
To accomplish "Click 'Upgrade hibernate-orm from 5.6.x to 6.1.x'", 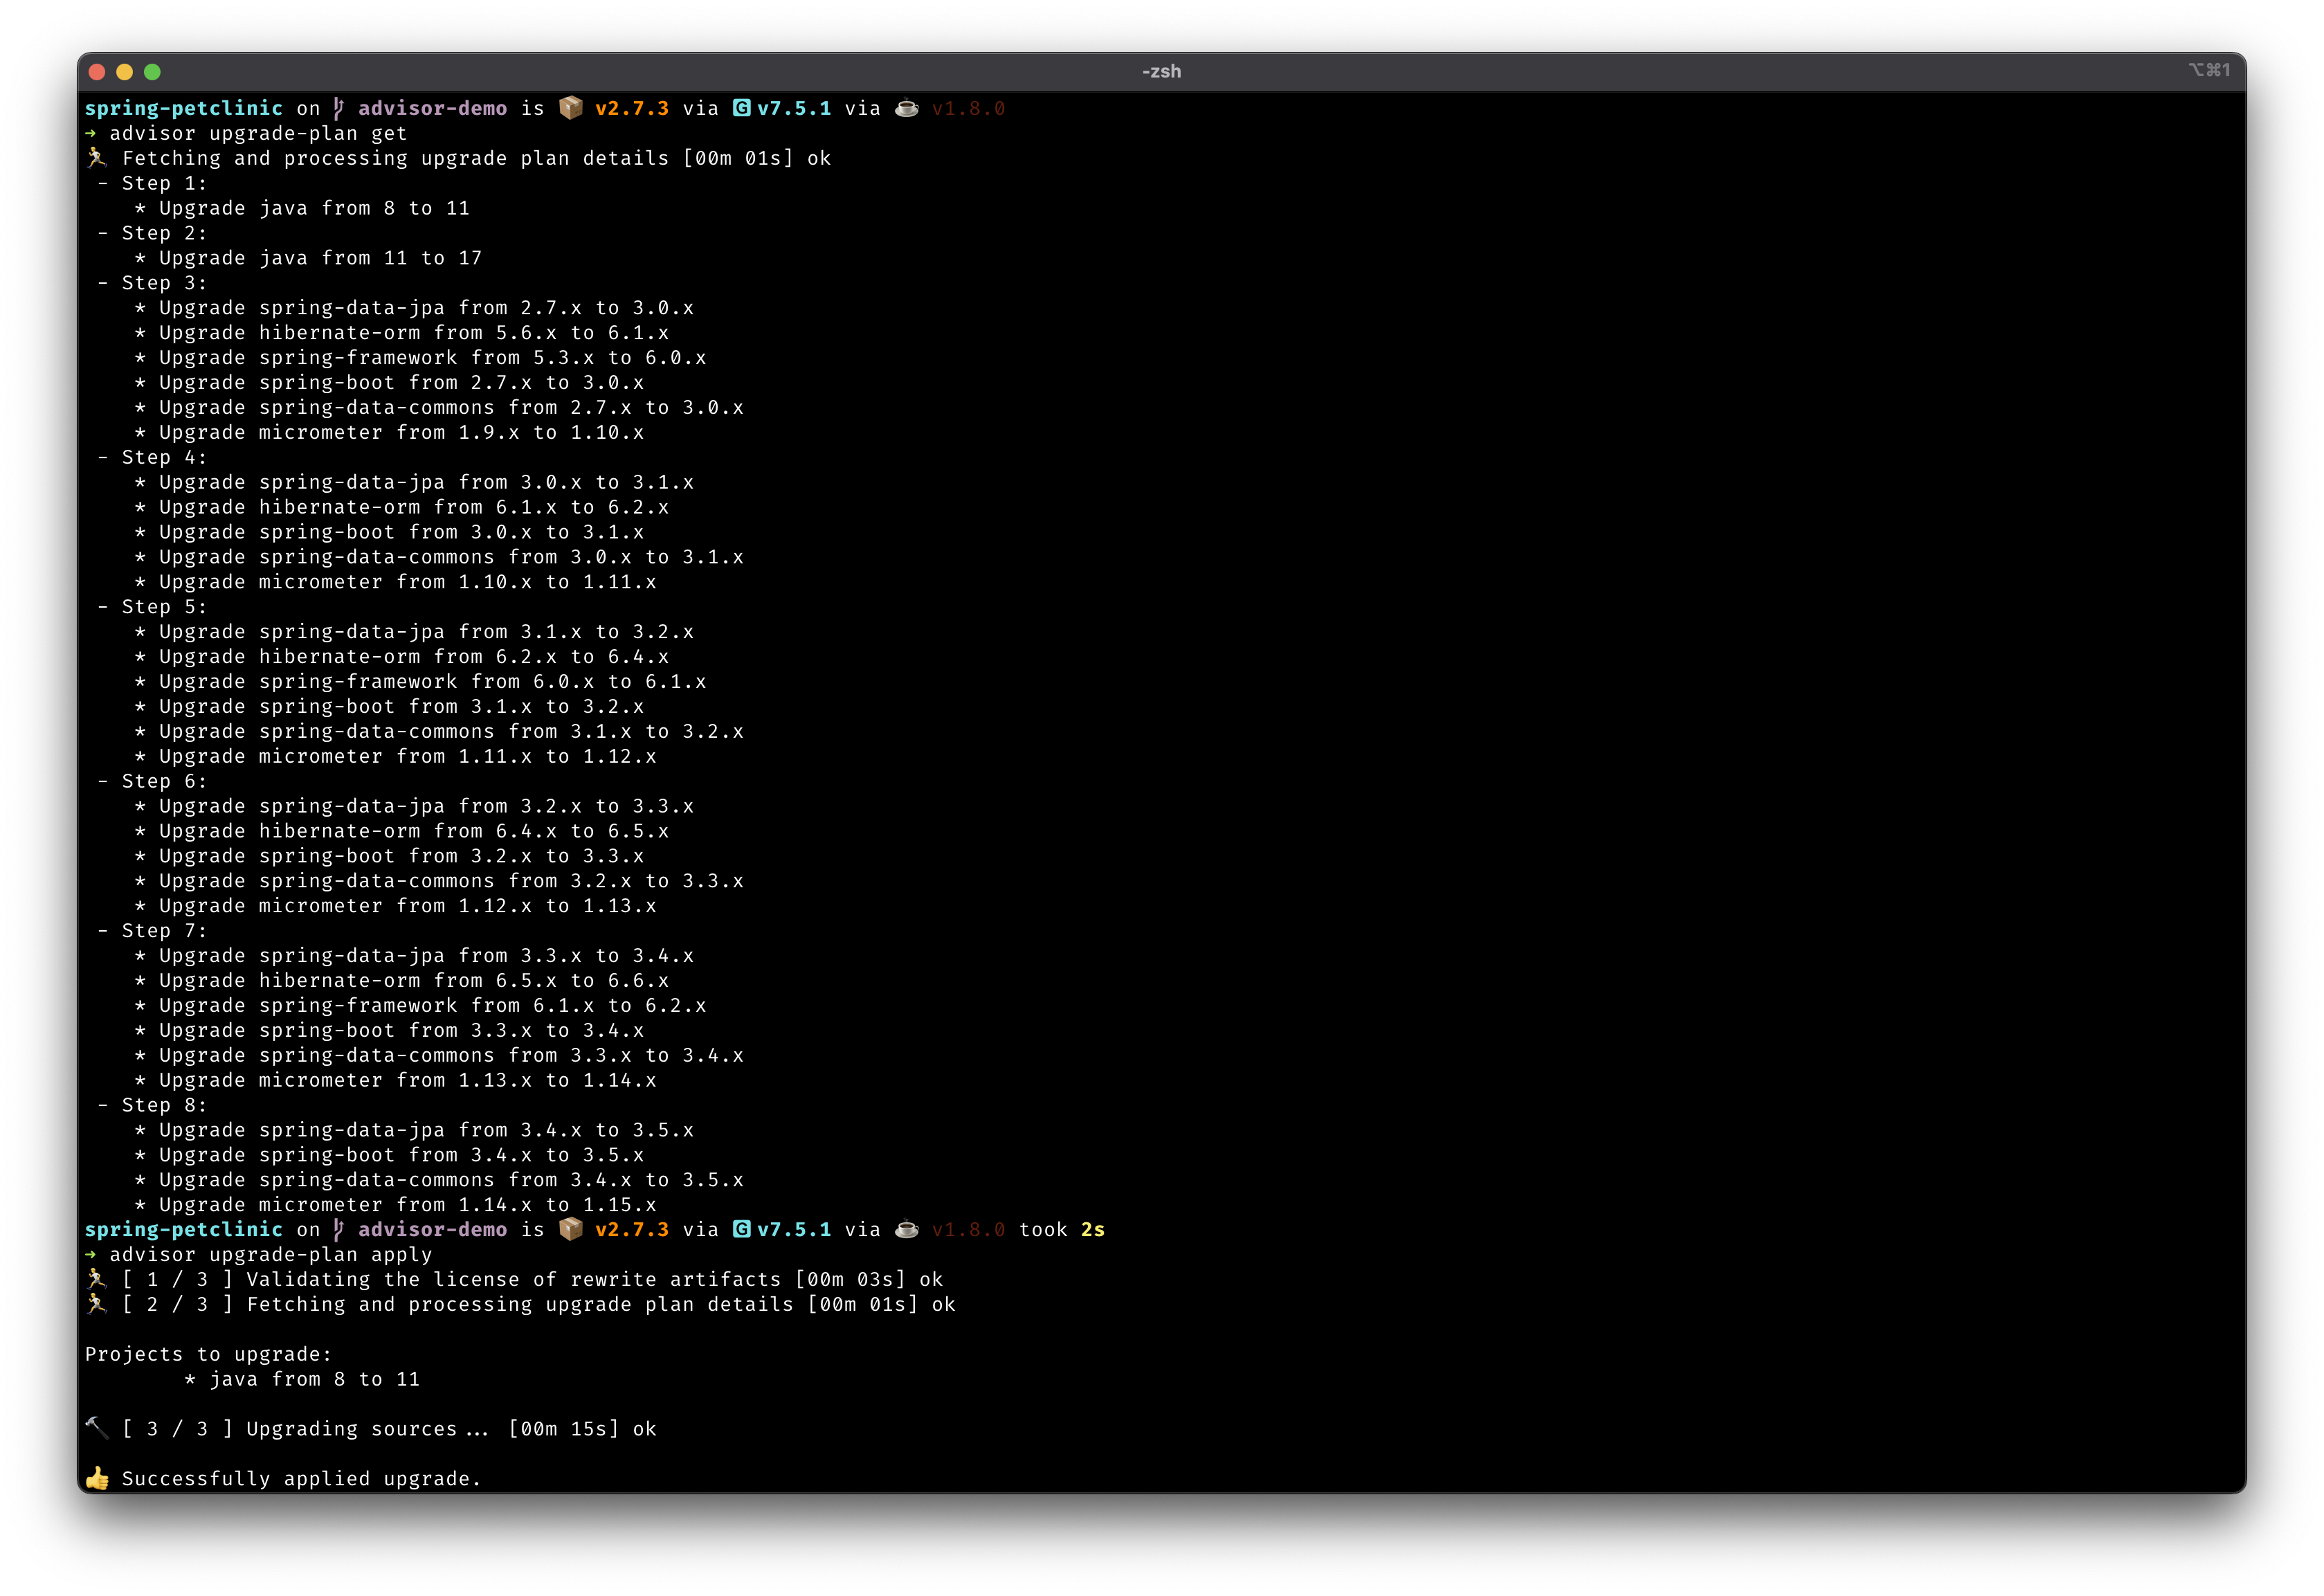I will coord(414,333).
